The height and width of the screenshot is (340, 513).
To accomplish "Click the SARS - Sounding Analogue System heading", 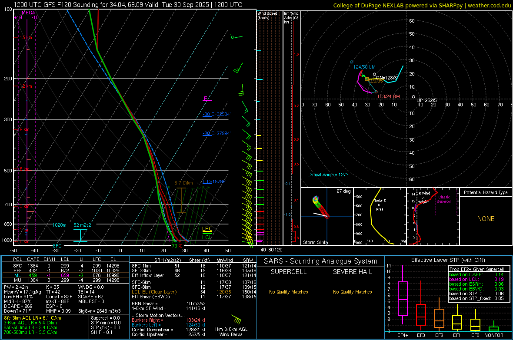I will pyautogui.click(x=320, y=261).
